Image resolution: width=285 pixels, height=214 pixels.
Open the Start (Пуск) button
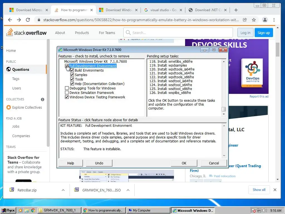point(8,210)
